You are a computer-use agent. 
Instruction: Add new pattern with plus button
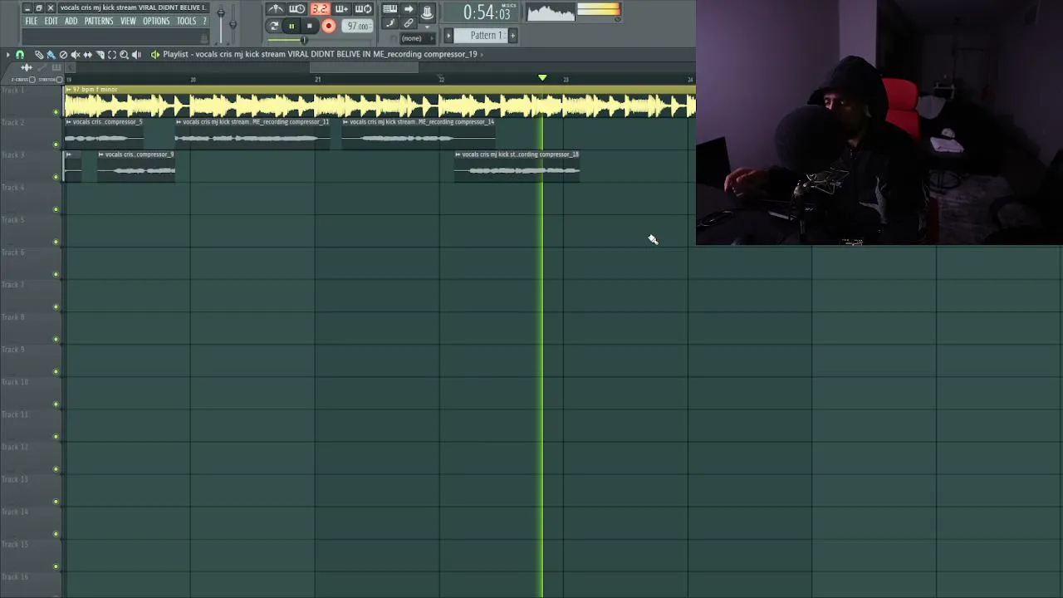point(512,35)
